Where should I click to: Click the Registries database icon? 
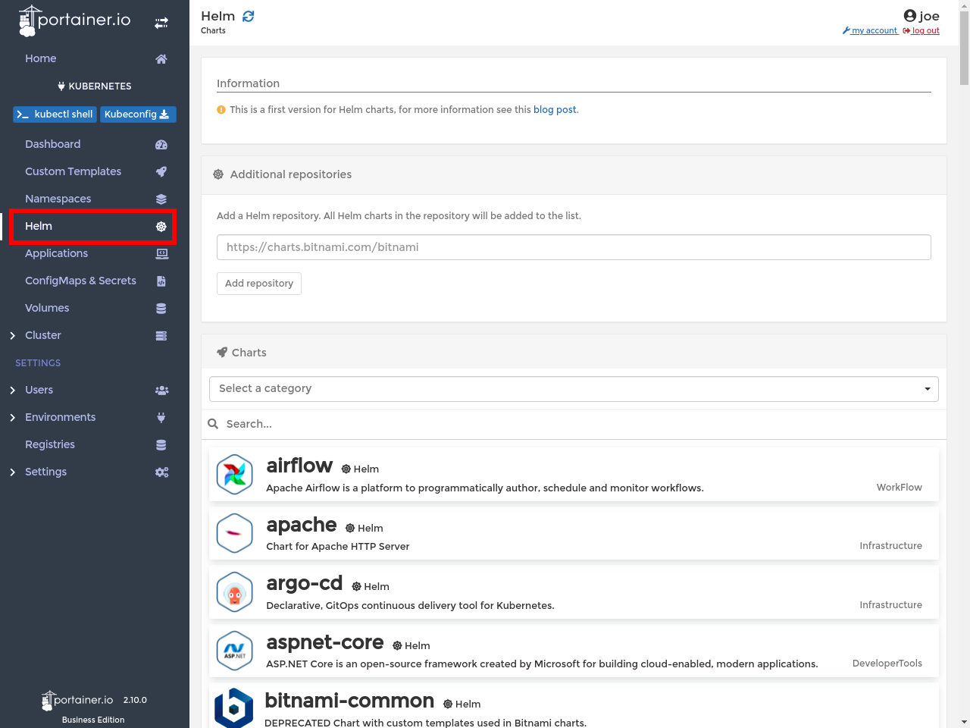[x=161, y=445]
